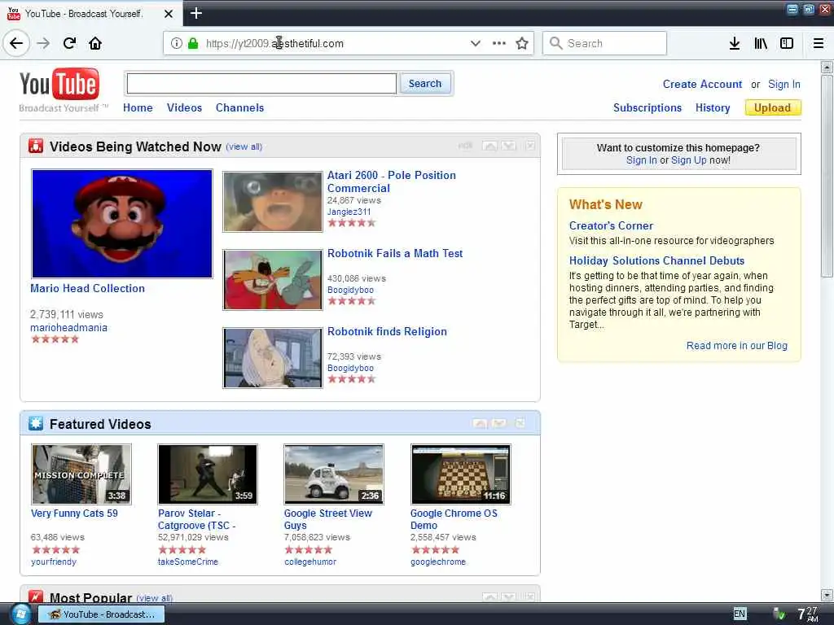Screen dimensions: 834x625
Task: Click the header Sign In link
Action: [x=784, y=84]
